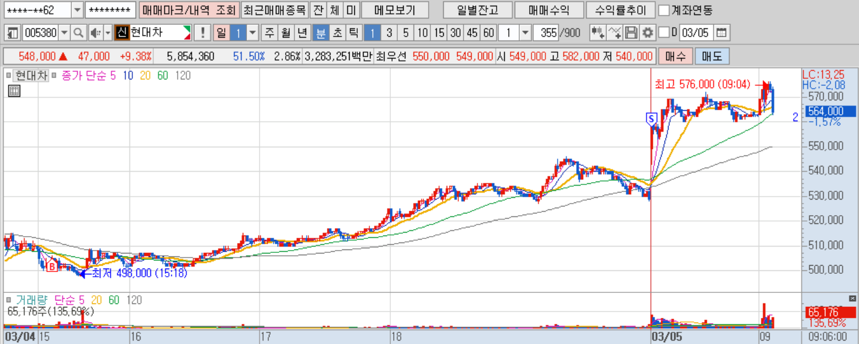Select the 10 minute interval
This screenshot has width=859, height=344.
point(422,32)
